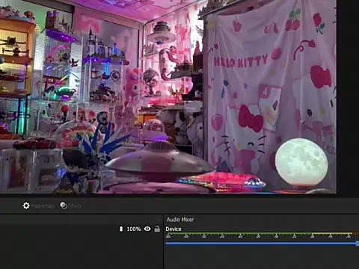Open source Properties with the gear icon
The width and height of the screenshot is (359, 269).
pyautogui.click(x=38, y=205)
